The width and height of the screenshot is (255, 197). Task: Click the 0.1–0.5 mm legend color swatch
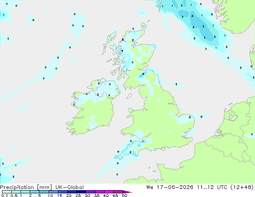[7, 192]
